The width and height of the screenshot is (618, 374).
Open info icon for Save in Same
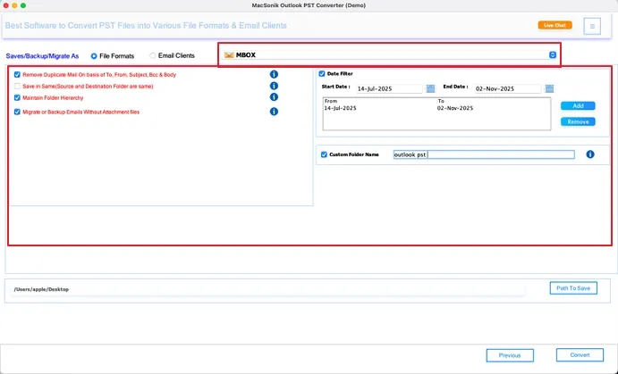(x=274, y=86)
